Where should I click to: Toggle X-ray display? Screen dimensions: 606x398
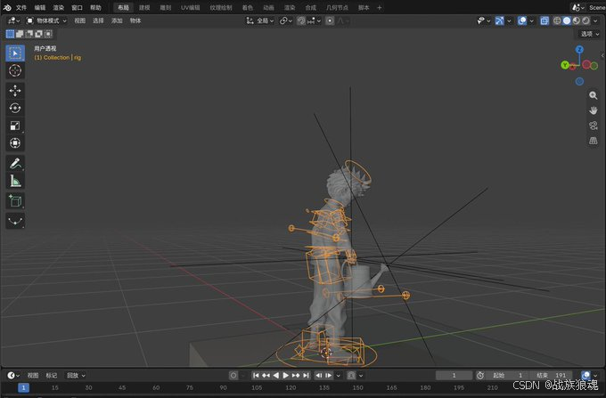click(x=545, y=20)
